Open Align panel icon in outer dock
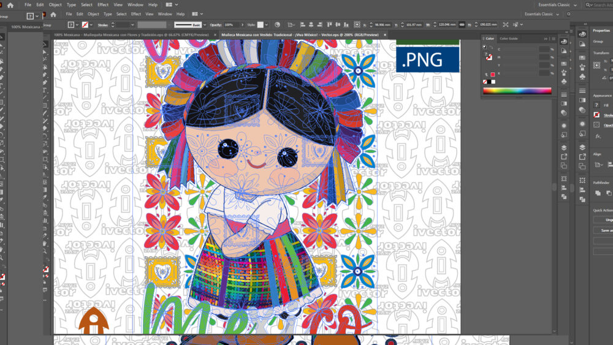Image resolution: width=613 pixels, height=345 pixels. point(582,190)
